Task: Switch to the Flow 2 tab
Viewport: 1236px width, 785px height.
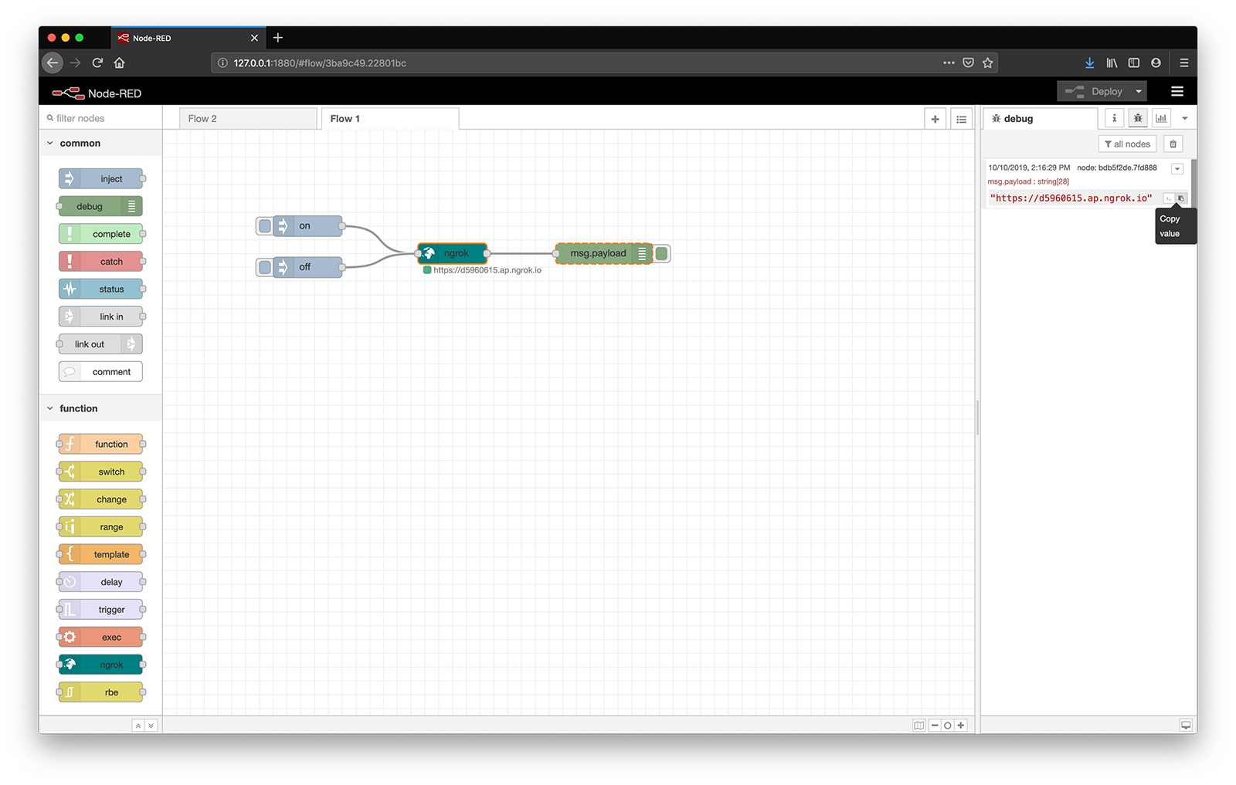Action: coord(248,119)
